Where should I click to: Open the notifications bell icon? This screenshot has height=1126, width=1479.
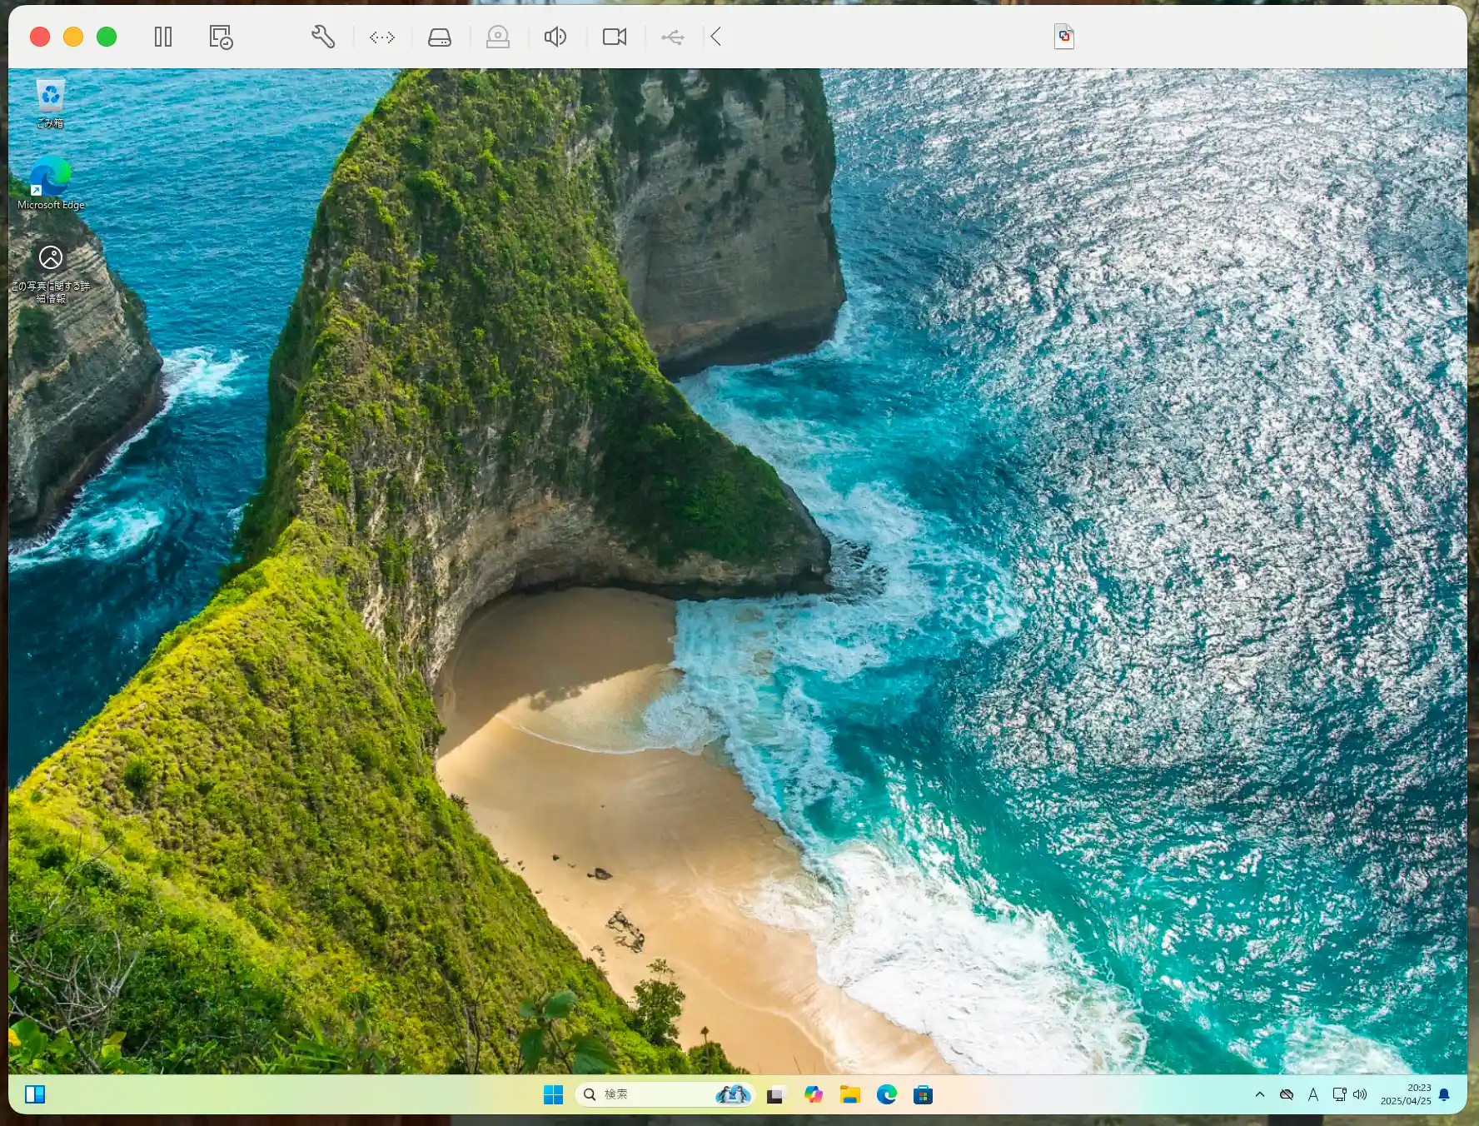point(1445,1094)
